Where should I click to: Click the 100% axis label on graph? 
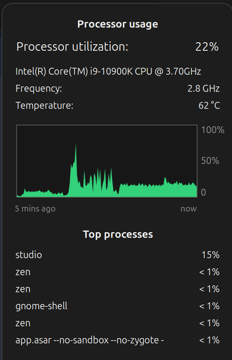pyautogui.click(x=213, y=130)
